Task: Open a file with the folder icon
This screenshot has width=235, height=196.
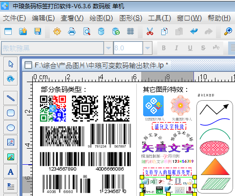Action: point(23,31)
